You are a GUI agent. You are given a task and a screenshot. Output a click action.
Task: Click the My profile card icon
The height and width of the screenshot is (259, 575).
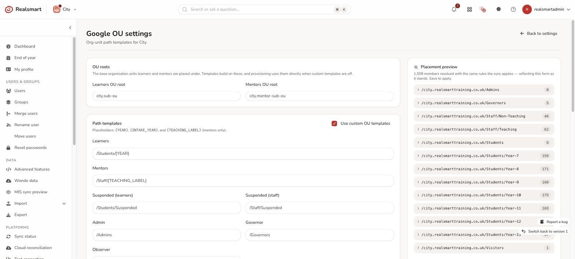[x=8, y=69]
